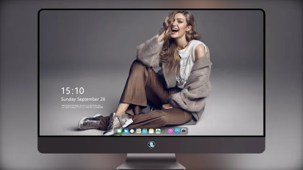Viewport: 303px width, 170px height.
Task: Open the teal clapperboard Videos app
Action: click(145, 131)
